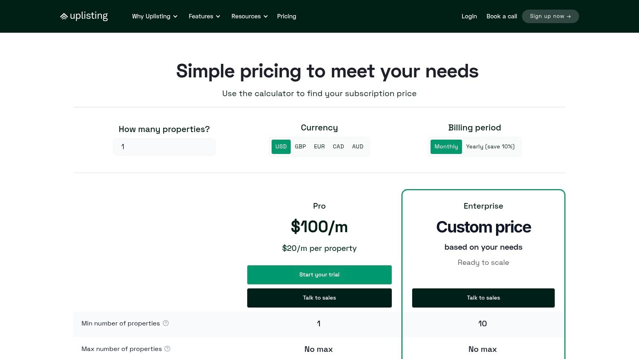The image size is (639, 359).
Task: Select Monthly billing period
Action: 446,147
